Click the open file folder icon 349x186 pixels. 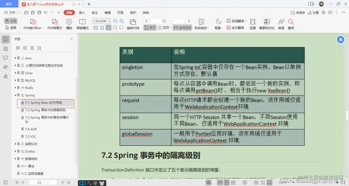[x=26, y=13]
